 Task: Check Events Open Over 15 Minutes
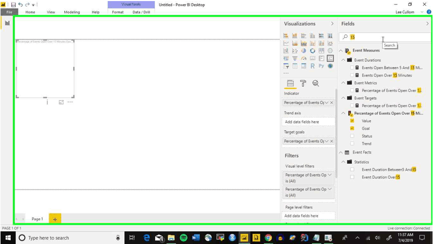[x=352, y=75]
